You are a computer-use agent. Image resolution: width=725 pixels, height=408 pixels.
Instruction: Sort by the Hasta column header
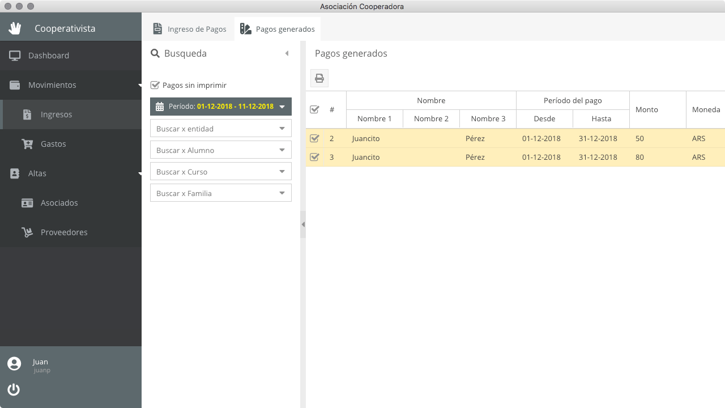(x=601, y=119)
